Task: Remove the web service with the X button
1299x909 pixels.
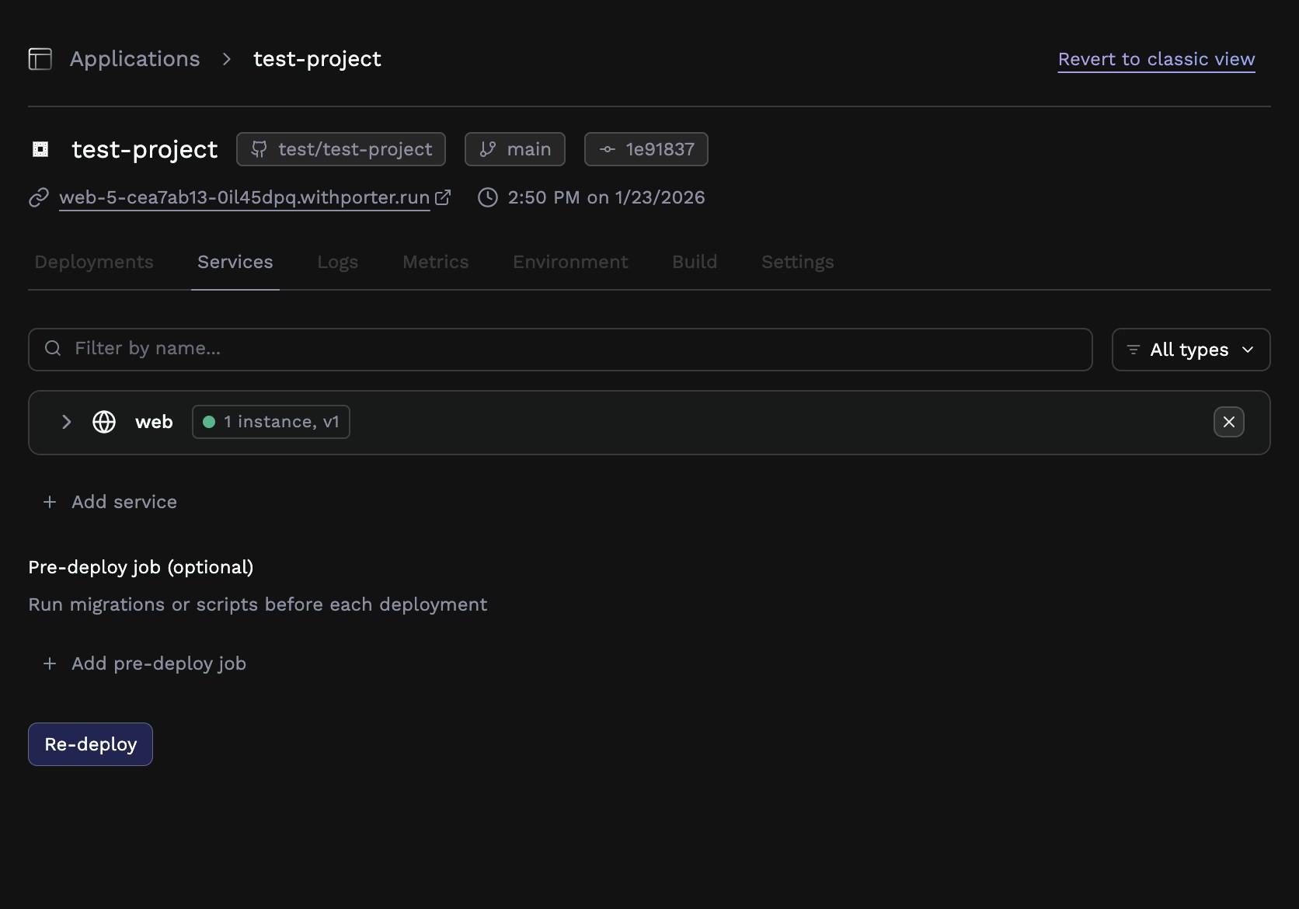Action: coord(1228,422)
